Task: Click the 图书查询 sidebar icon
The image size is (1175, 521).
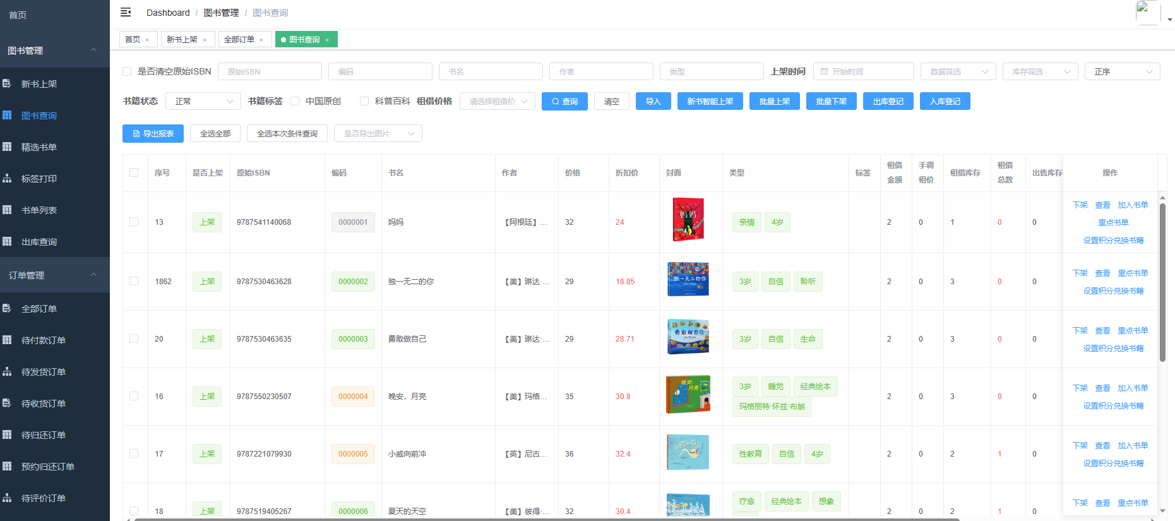Action: 7,115
